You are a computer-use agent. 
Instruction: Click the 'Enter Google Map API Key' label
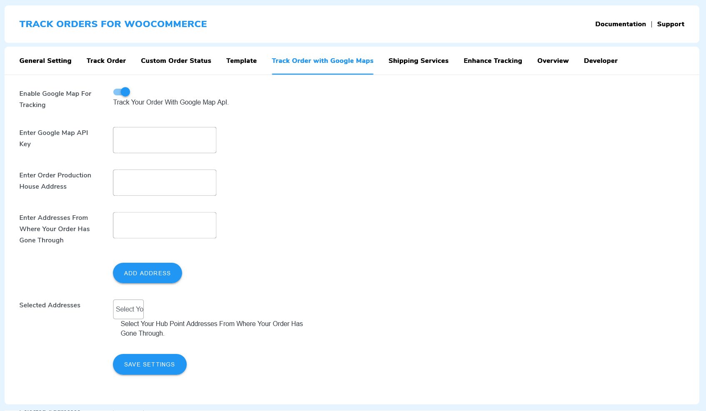pos(54,138)
